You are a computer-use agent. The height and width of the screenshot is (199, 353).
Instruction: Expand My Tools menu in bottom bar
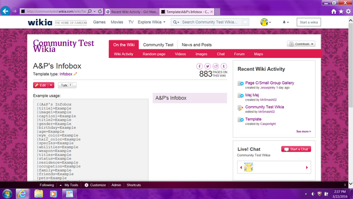pyautogui.click(x=69, y=185)
